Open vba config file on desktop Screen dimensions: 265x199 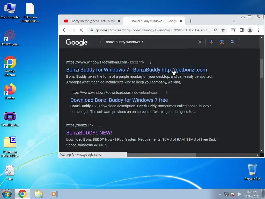10,172
